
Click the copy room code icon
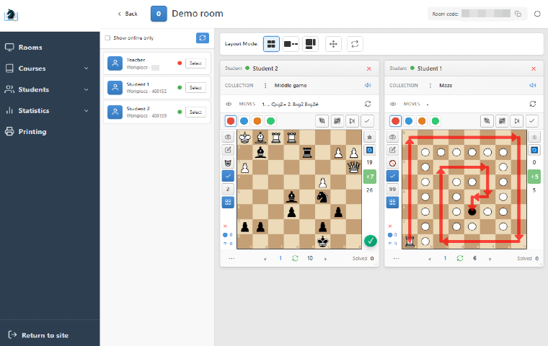click(518, 14)
